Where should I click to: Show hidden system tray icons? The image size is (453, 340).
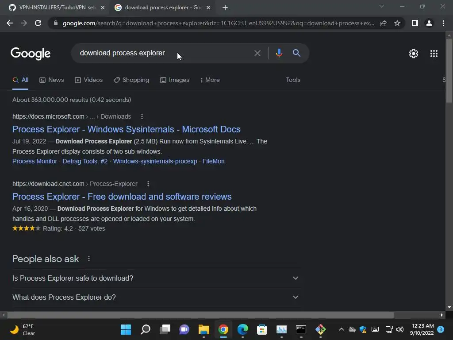tap(341, 329)
